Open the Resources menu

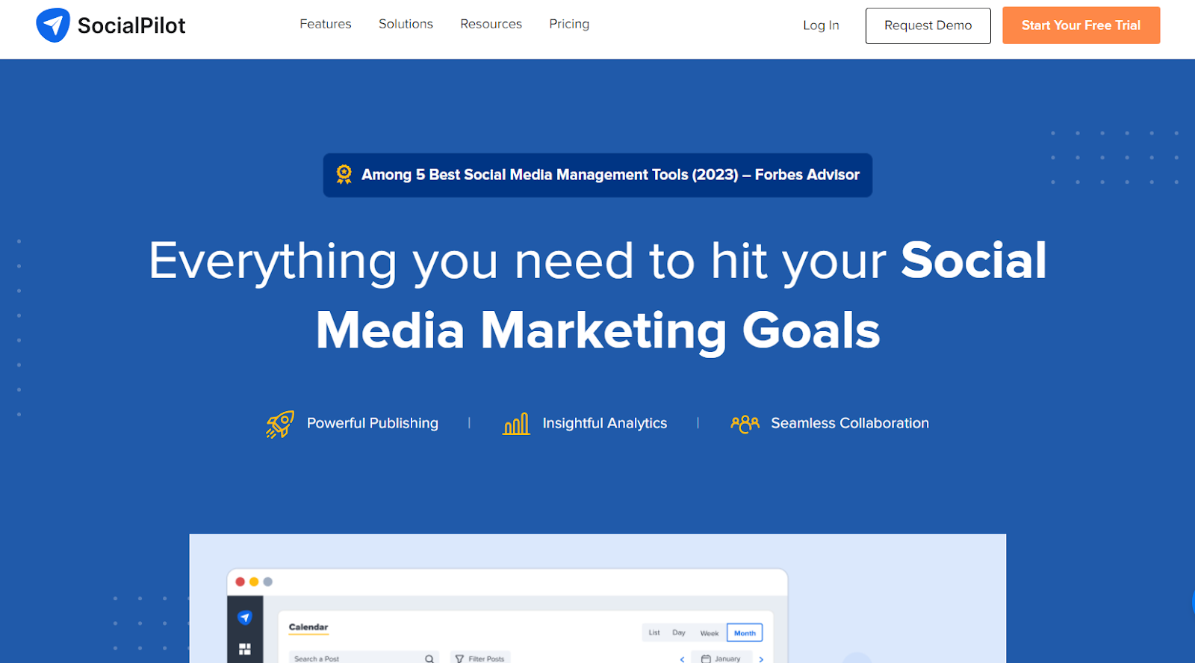[491, 24]
